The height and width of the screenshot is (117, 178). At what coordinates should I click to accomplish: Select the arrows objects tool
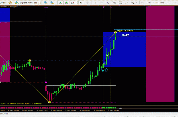pyautogui.click(x=133, y=3)
